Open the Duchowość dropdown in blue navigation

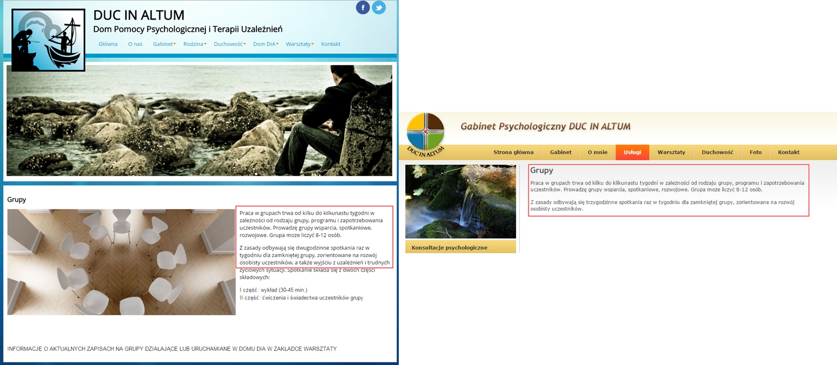click(229, 44)
